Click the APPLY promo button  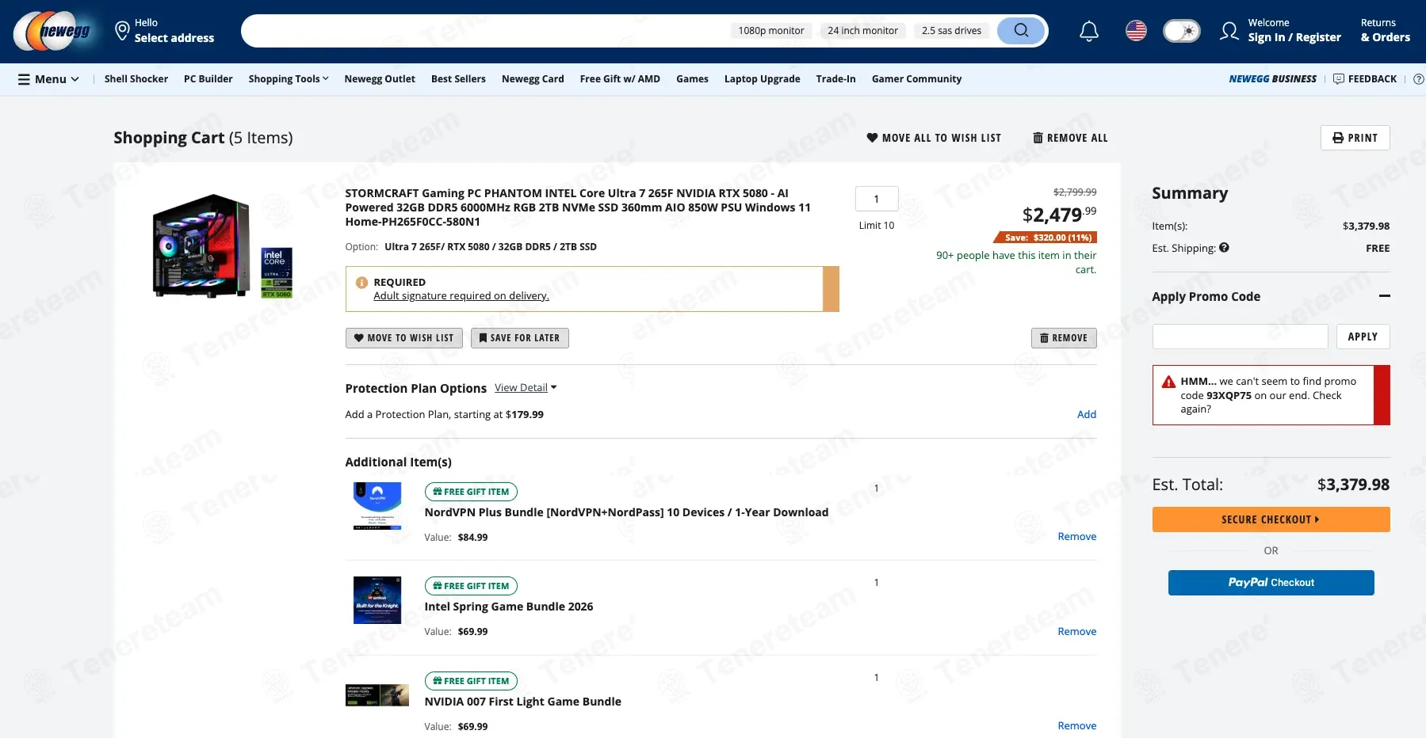[1363, 337]
